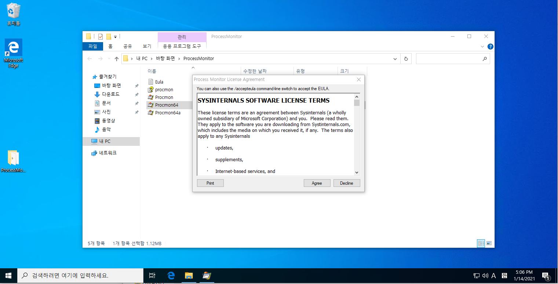Open the 응용 프로그램 도구 tab
This screenshot has width=558, height=284.
point(182,46)
